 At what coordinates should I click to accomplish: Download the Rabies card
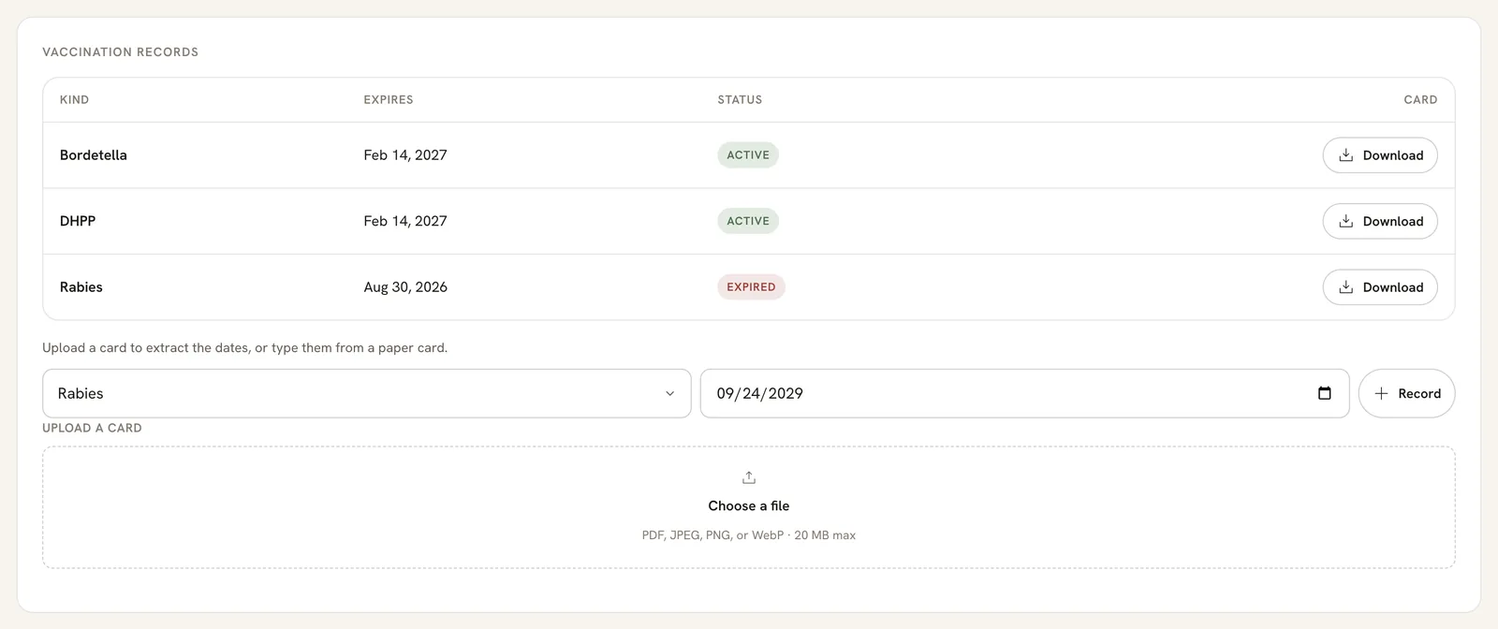point(1380,287)
